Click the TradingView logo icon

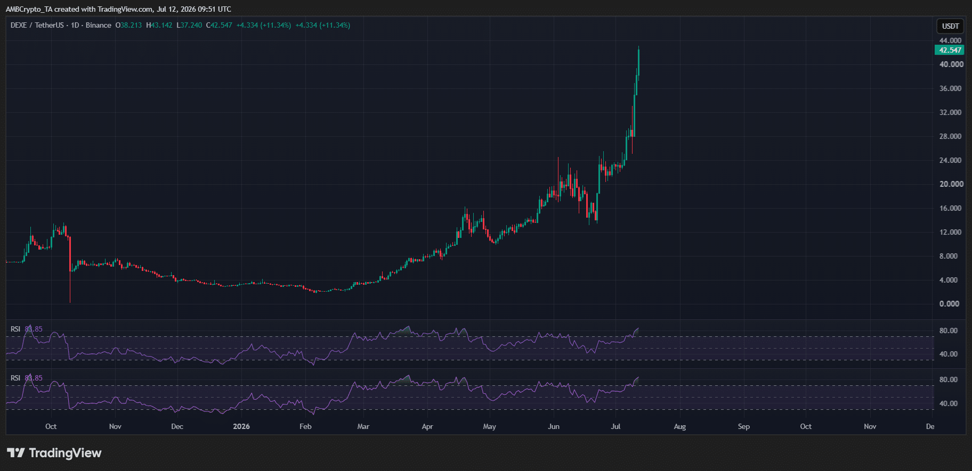[x=15, y=453]
